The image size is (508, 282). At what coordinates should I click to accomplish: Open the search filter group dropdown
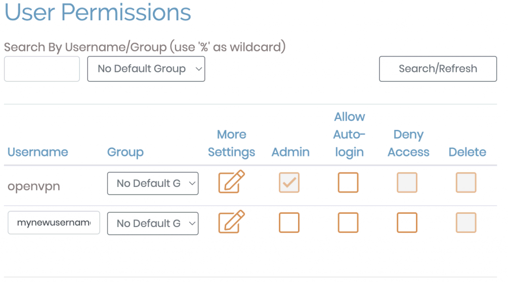tap(146, 69)
